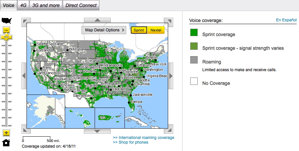Click the No Coverage white swatch
The width and height of the screenshot is (299, 151).
point(194,81)
